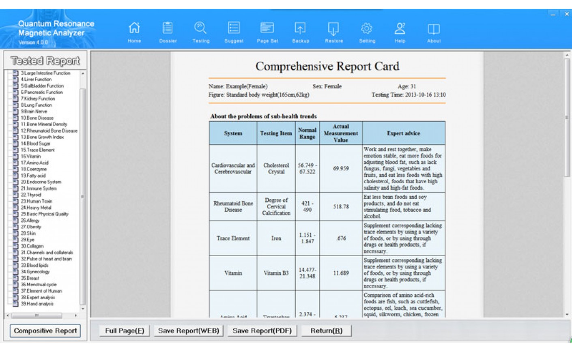Click document icon beside Kidney Function

click(x=16, y=99)
